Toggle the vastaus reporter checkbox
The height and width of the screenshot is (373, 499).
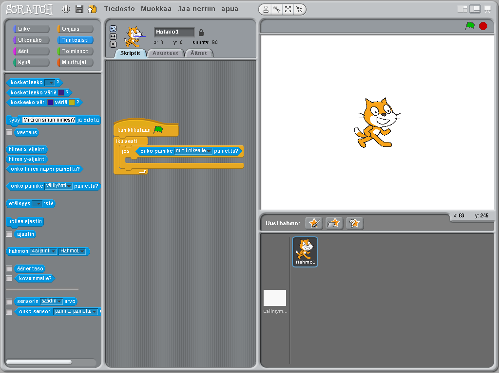click(9, 132)
